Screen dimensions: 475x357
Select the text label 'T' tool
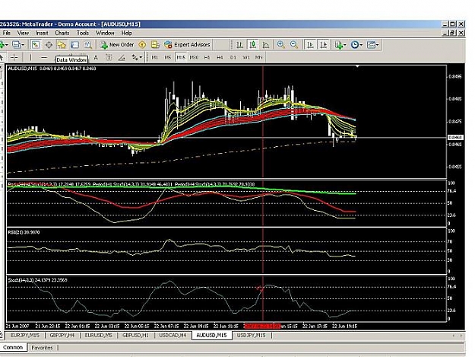pyautogui.click(x=109, y=57)
